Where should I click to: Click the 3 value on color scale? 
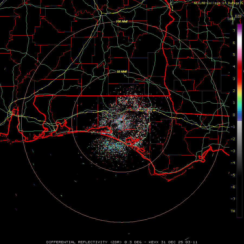click(x=234, y=79)
